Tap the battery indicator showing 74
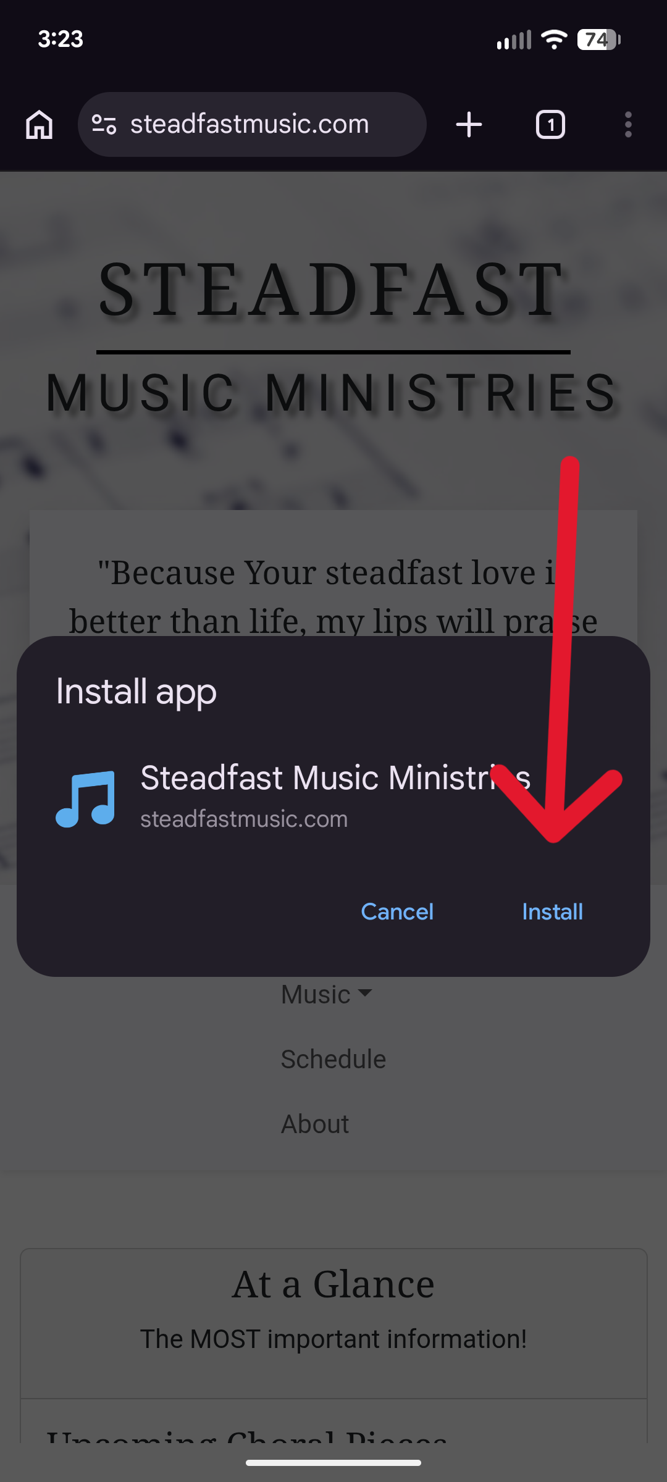This screenshot has height=1482, width=667. click(x=598, y=40)
